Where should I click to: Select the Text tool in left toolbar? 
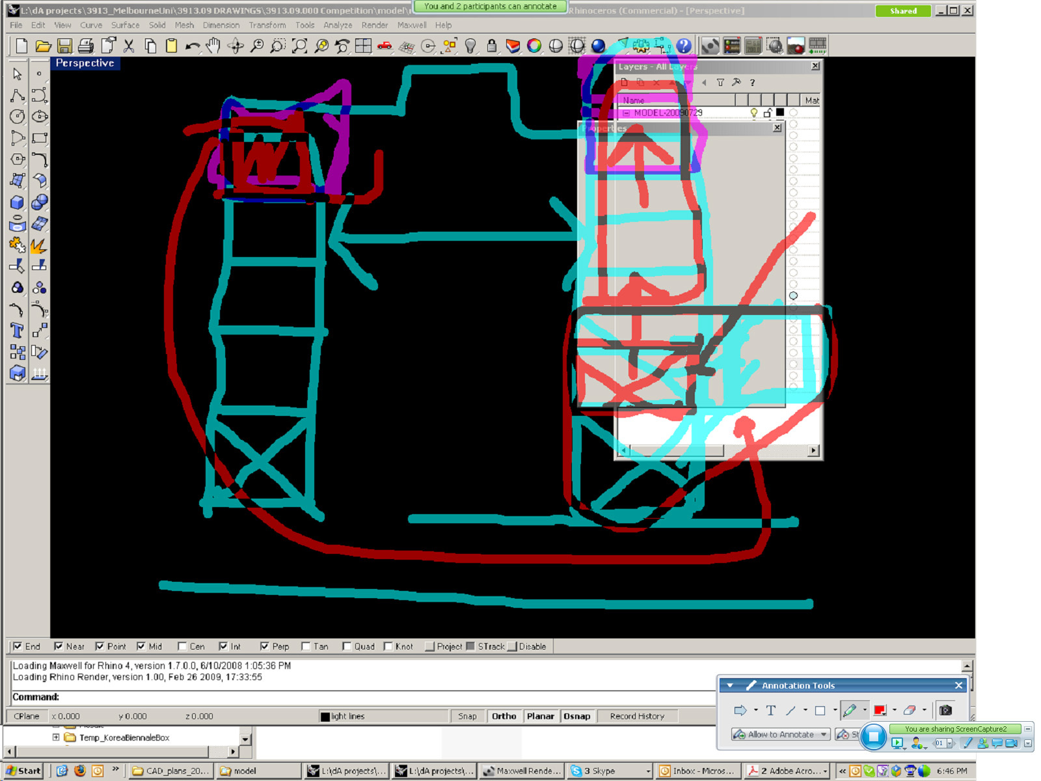[18, 331]
